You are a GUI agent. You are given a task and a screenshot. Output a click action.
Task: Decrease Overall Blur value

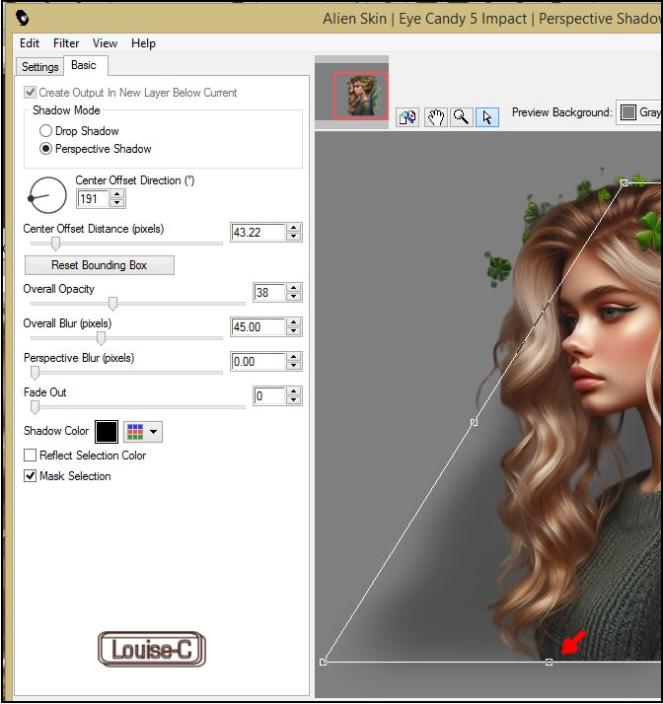(293, 331)
